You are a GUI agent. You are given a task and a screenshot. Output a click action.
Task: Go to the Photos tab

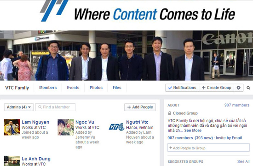(x=96, y=88)
